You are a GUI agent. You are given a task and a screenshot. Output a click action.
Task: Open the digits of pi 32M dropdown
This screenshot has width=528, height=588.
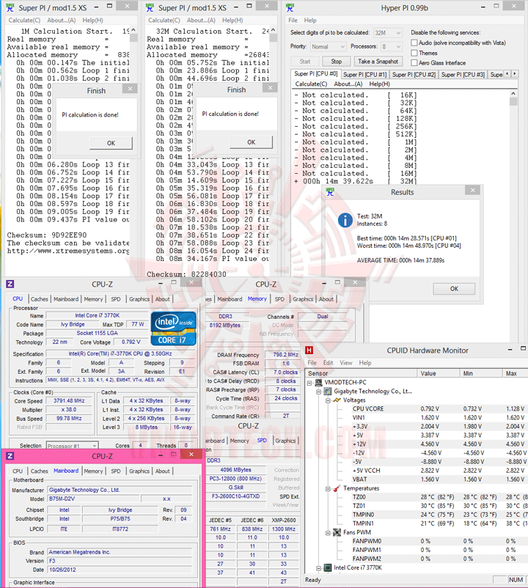[388, 33]
